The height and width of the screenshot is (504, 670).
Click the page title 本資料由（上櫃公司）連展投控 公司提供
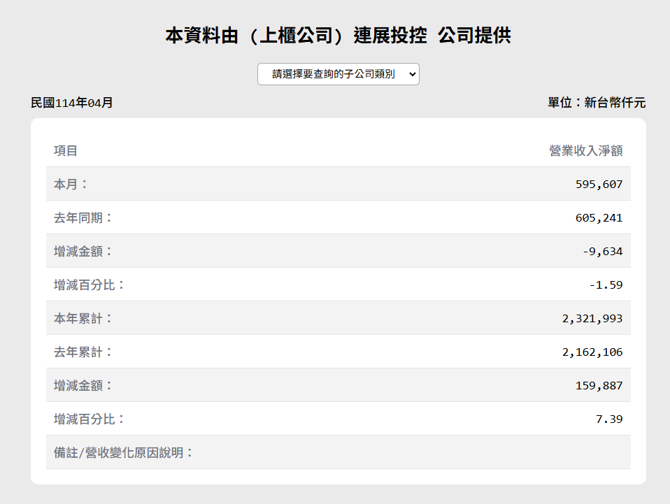pos(338,36)
